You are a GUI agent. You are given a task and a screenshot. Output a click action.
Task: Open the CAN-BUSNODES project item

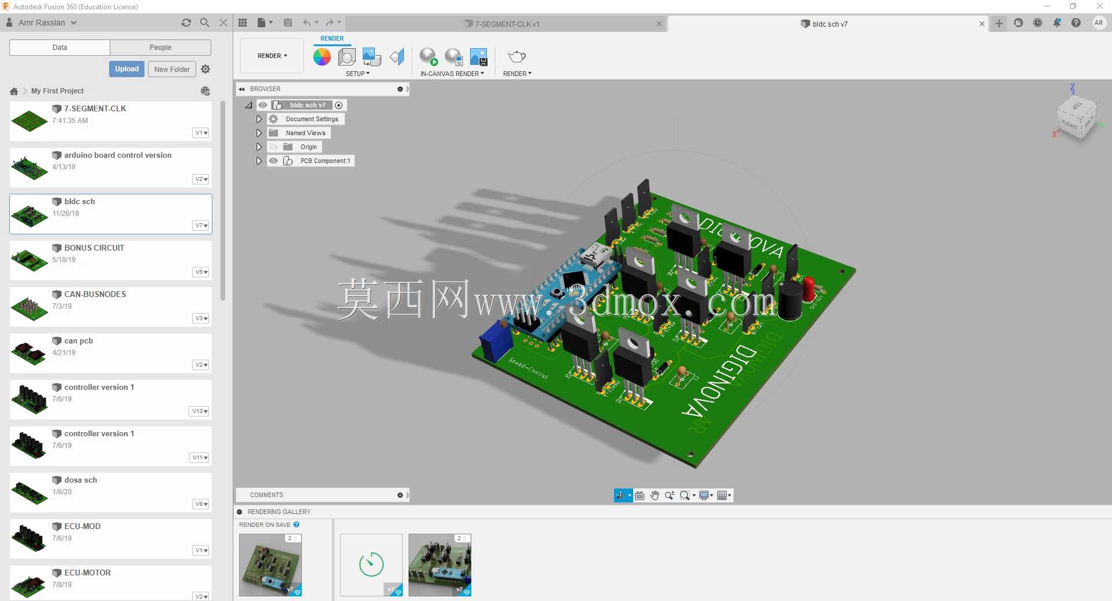(x=111, y=307)
